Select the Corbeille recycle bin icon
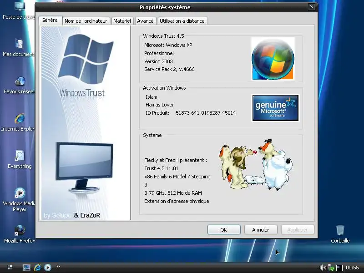The width and height of the screenshot is (364, 273). [x=340, y=234]
